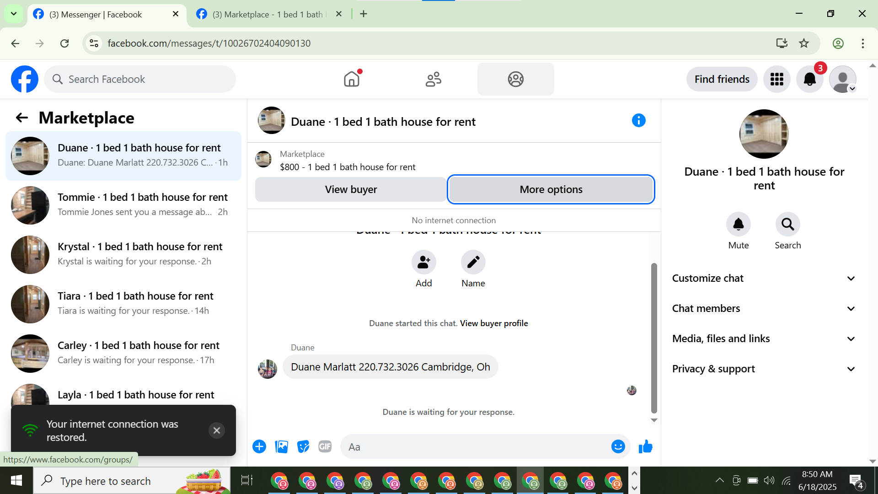Open Krystal's conversation
The width and height of the screenshot is (878, 494).
[123, 254]
